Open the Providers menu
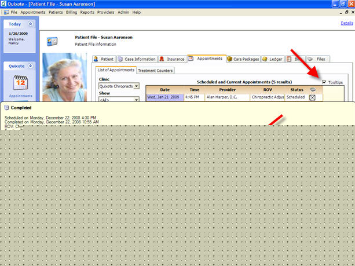355x266 pixels. pyautogui.click(x=106, y=12)
